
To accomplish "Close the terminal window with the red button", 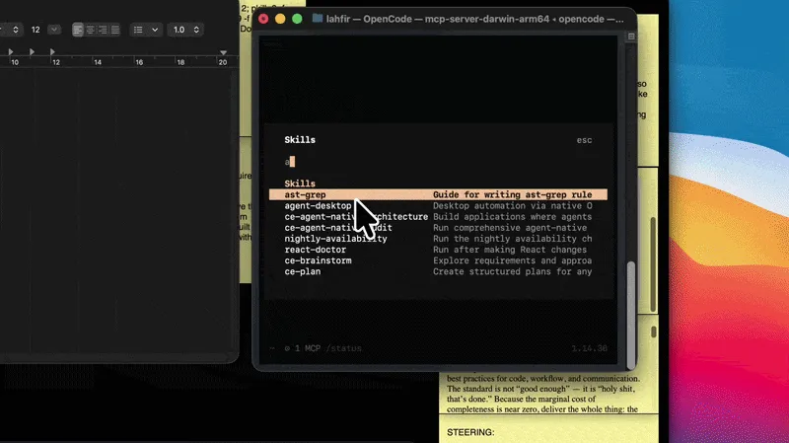I will 263,19.
